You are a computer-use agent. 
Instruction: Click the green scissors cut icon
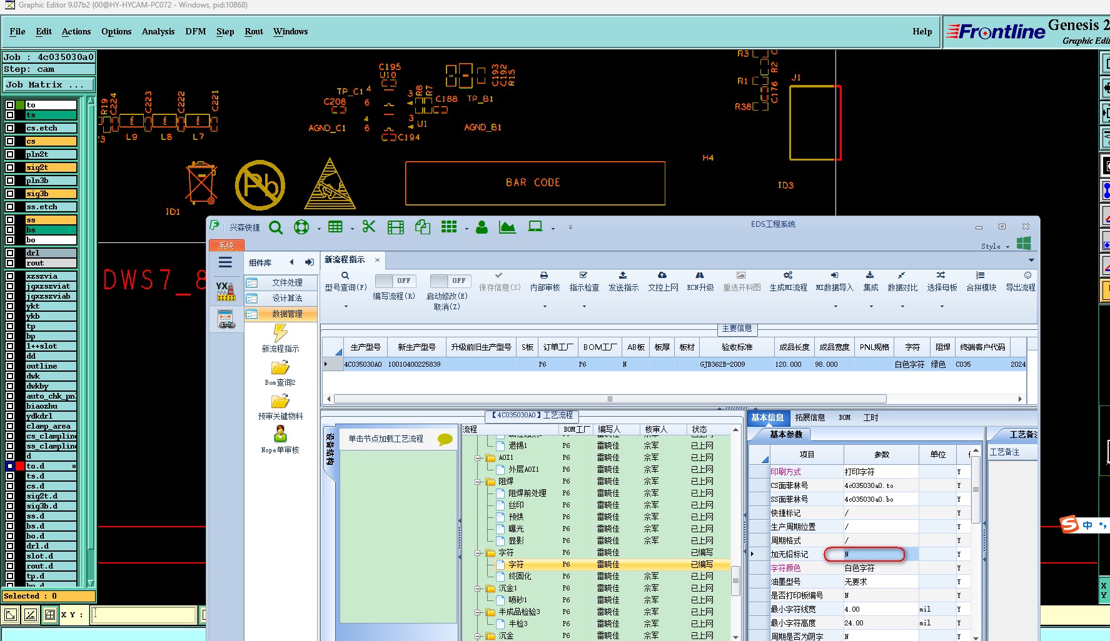click(369, 227)
